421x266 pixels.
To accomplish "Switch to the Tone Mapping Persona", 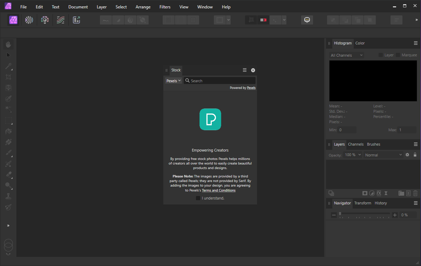I will 61,20.
